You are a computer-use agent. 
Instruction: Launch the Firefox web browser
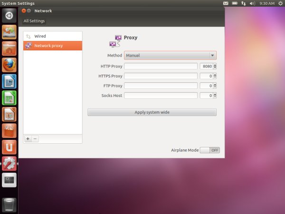tap(9, 65)
